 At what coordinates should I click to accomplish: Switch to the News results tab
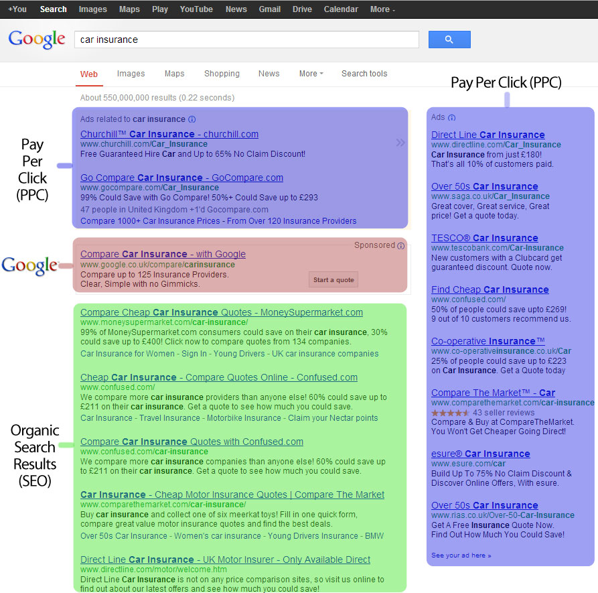click(269, 73)
